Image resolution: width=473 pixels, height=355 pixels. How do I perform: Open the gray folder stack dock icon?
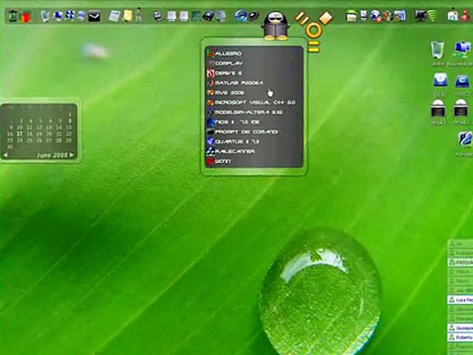coord(221,16)
